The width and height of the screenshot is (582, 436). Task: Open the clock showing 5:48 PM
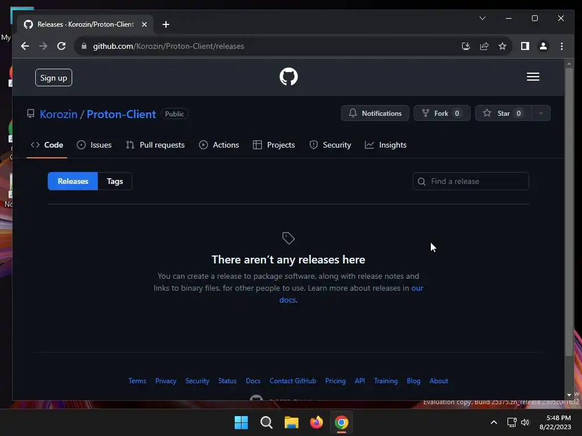pos(555,422)
